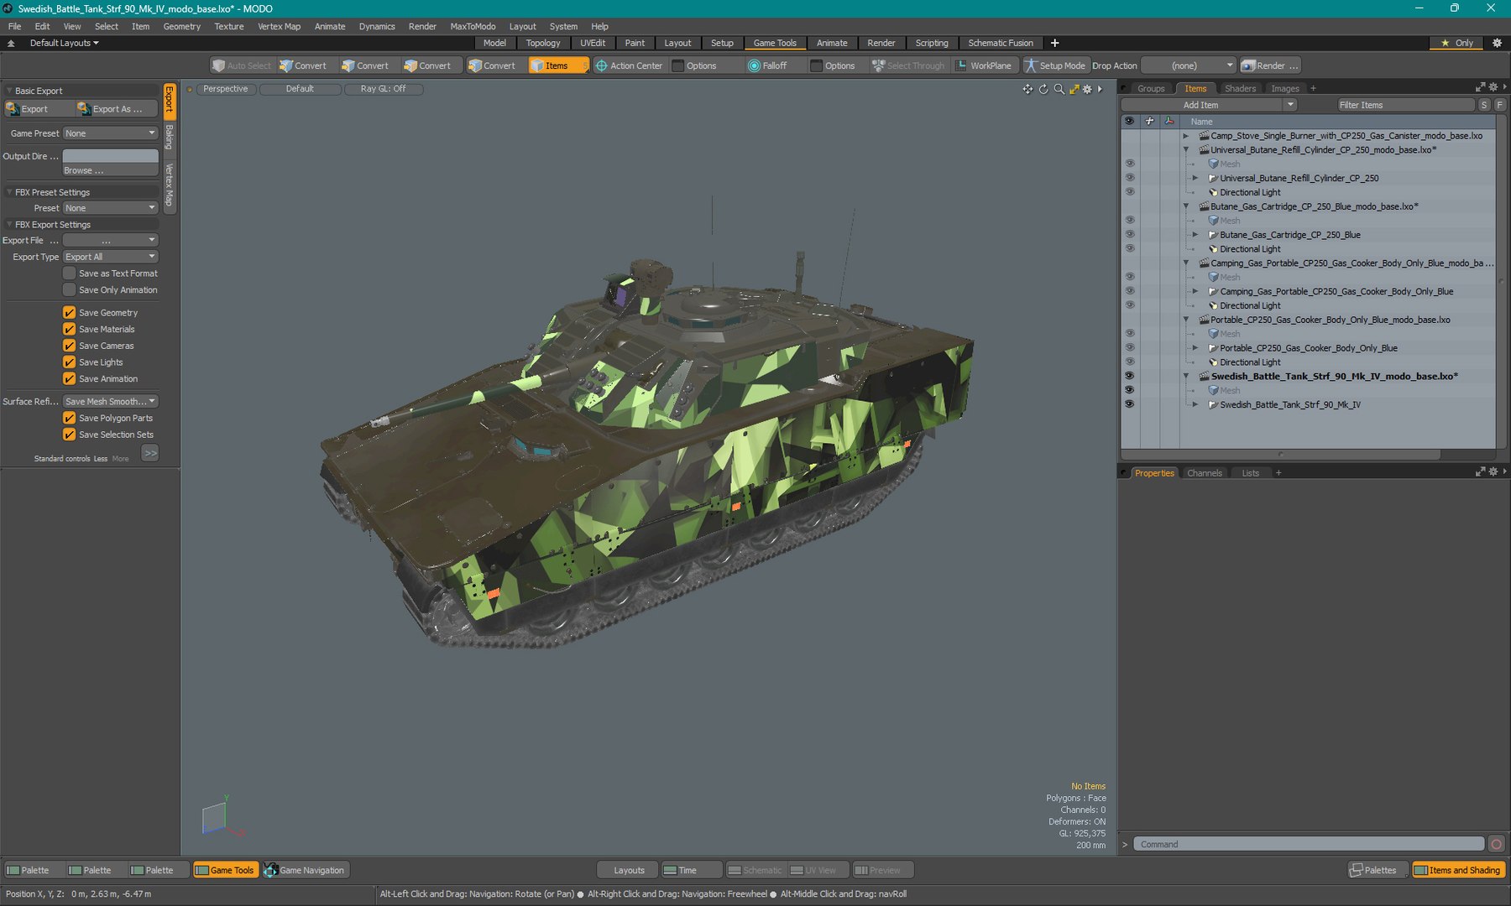The height and width of the screenshot is (906, 1511).
Task: Select Universal_Butane_Refill_Cylinder_CP_250 tree item
Action: (1299, 179)
